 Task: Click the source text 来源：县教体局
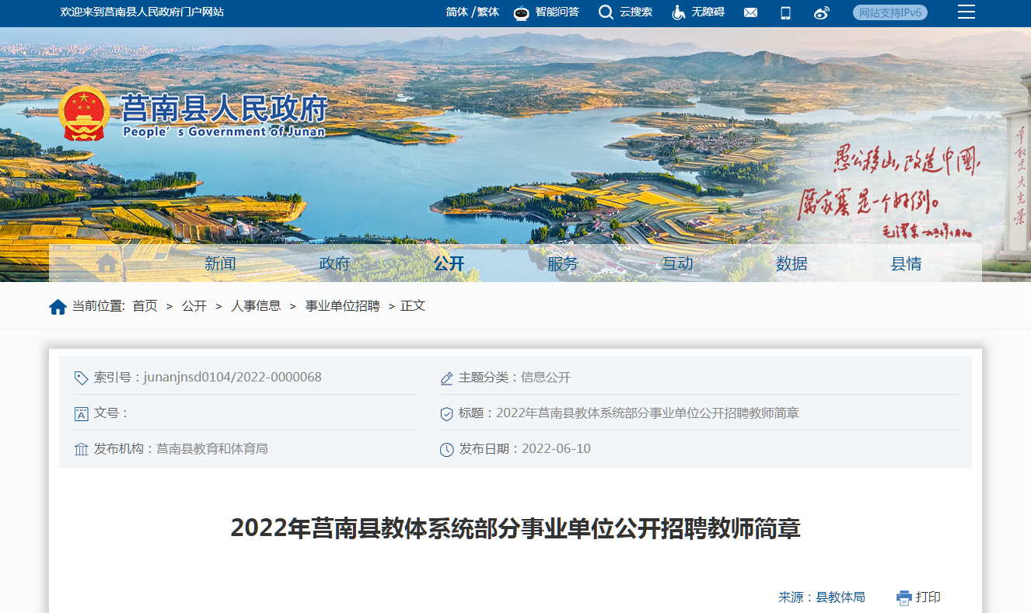(x=822, y=597)
